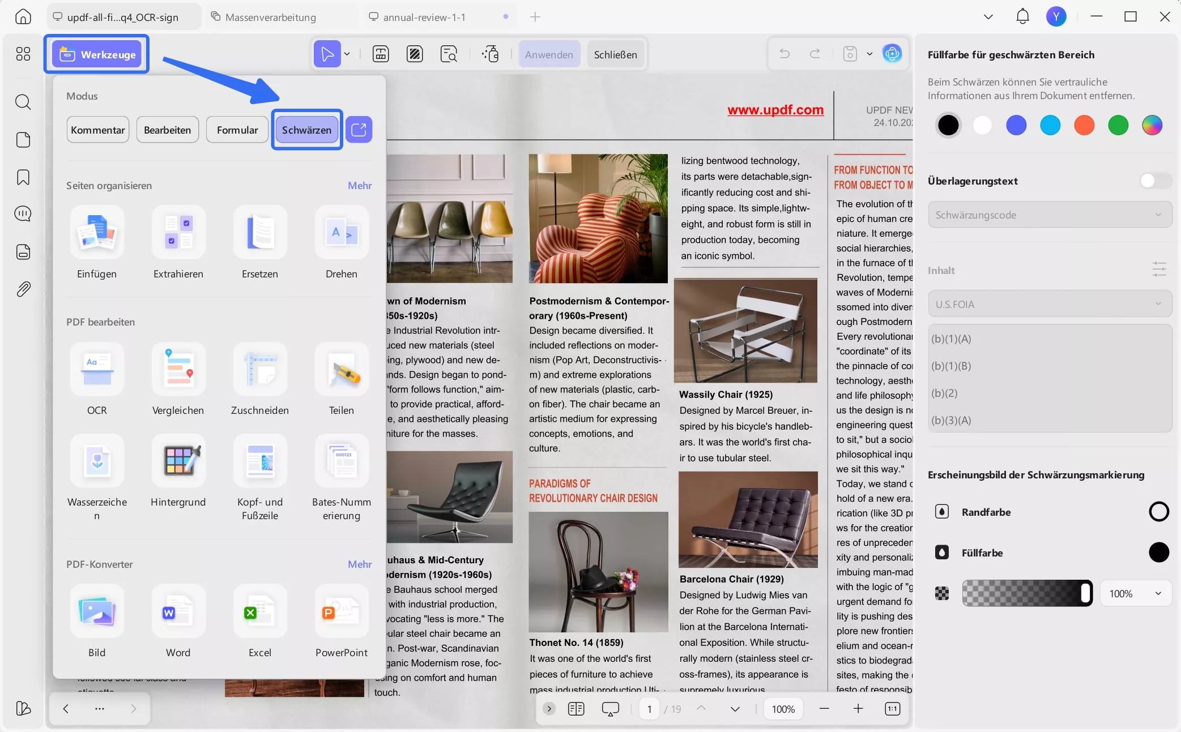Screen dimensions: 1181x732
Task: Switch to the Massenverarbeitung tab
Action: (x=271, y=18)
